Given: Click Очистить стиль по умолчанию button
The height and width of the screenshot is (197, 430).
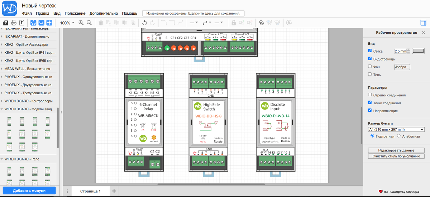Looking at the screenshot, I should 396,156.
